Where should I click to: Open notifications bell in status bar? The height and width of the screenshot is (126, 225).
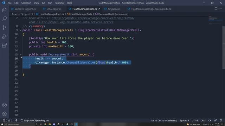coord(221,120)
